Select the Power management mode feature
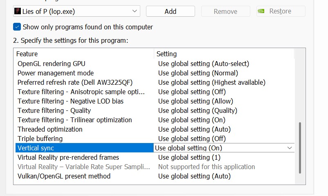The image size is (328, 196). [x=56, y=73]
